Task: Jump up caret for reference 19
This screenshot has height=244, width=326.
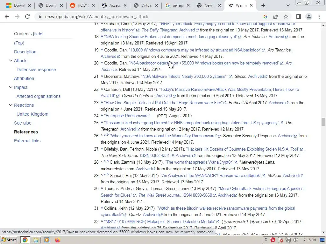Action: (102, 50)
